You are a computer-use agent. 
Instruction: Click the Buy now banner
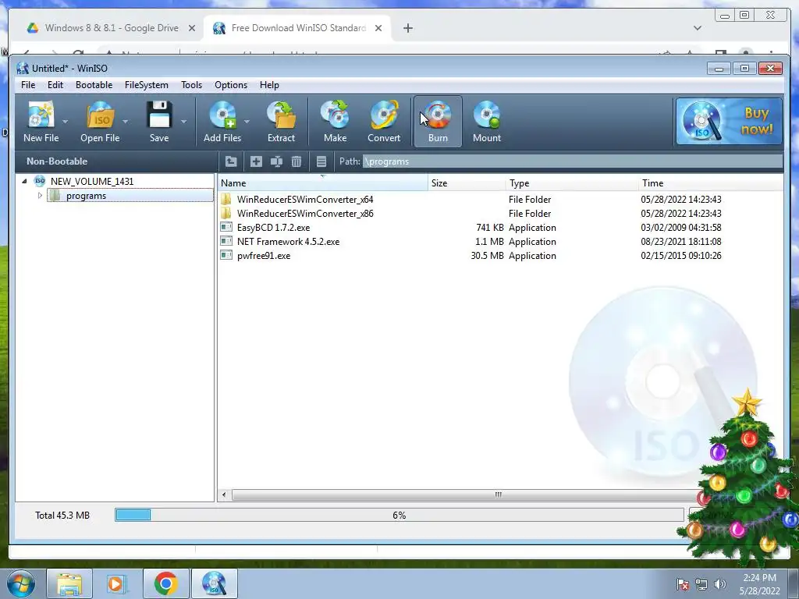(729, 122)
